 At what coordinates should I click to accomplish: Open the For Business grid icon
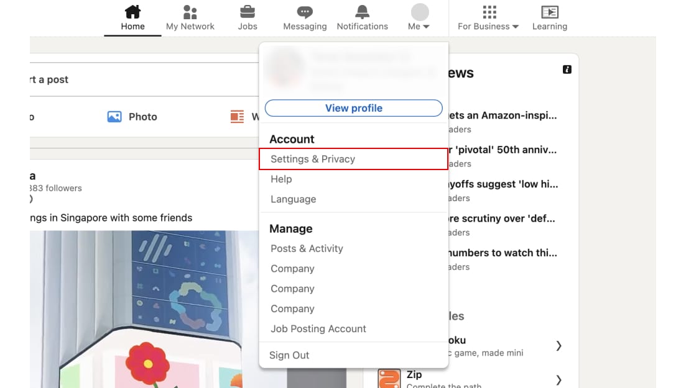tap(489, 12)
